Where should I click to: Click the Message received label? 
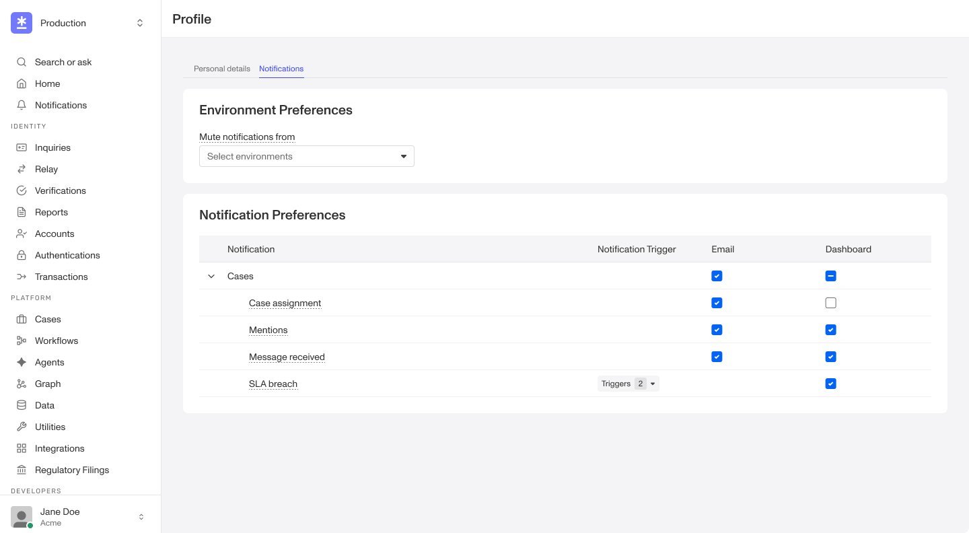287,357
